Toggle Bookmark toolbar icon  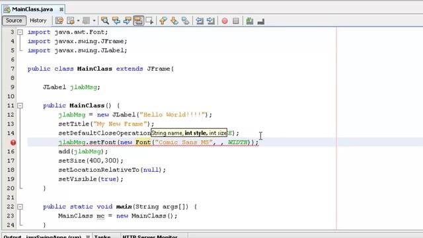coord(185,20)
